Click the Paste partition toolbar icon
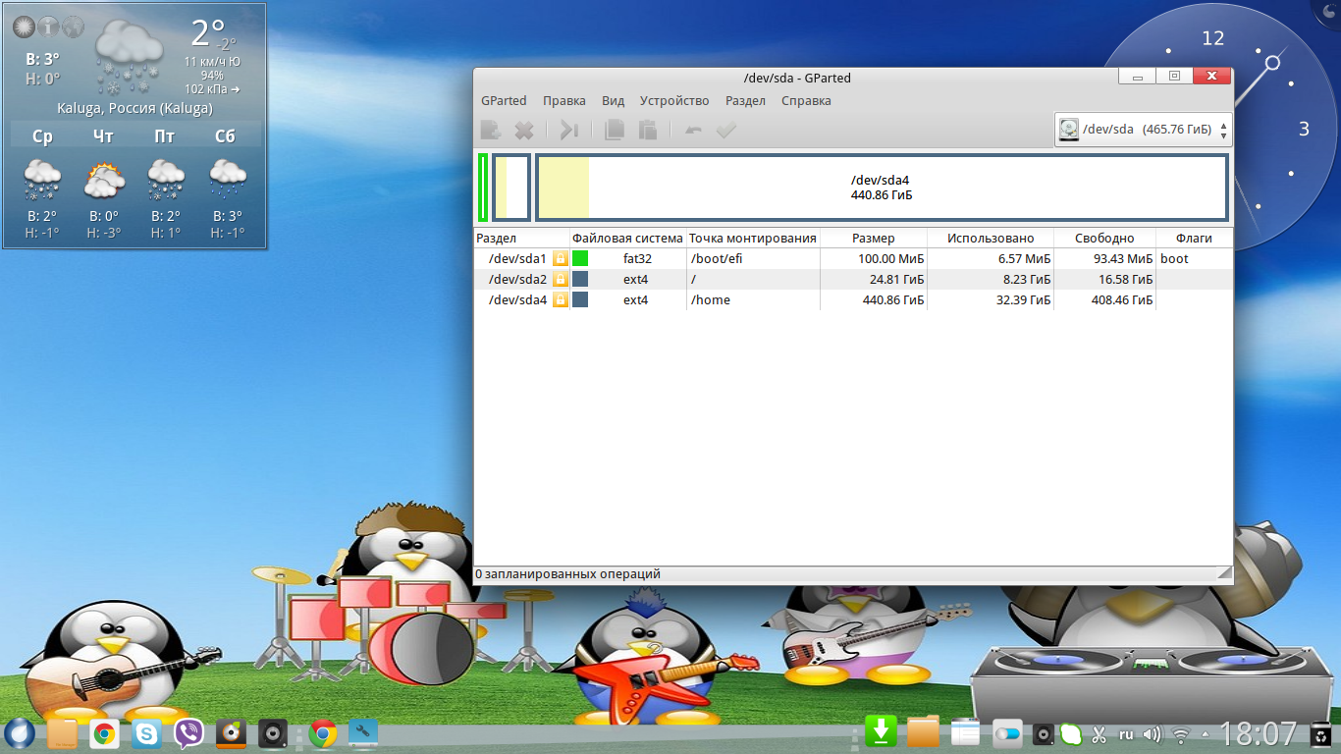1341x754 pixels. click(x=648, y=130)
